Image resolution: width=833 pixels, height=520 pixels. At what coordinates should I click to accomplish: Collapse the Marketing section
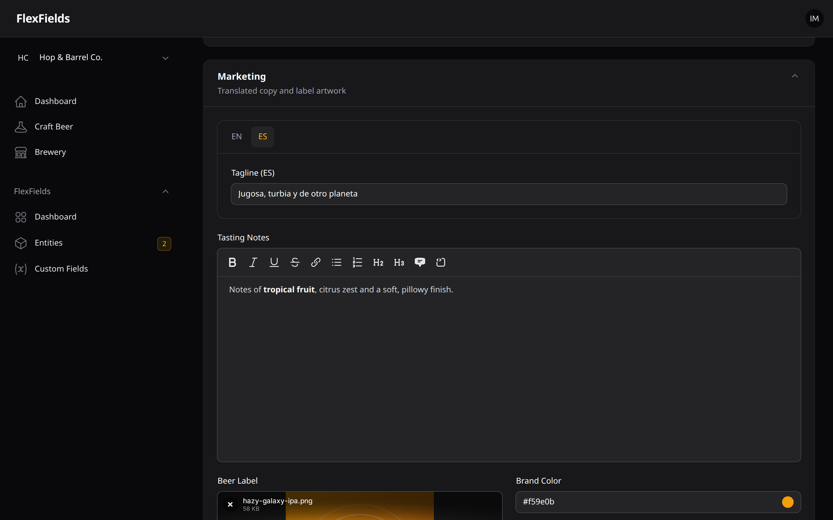[794, 76]
